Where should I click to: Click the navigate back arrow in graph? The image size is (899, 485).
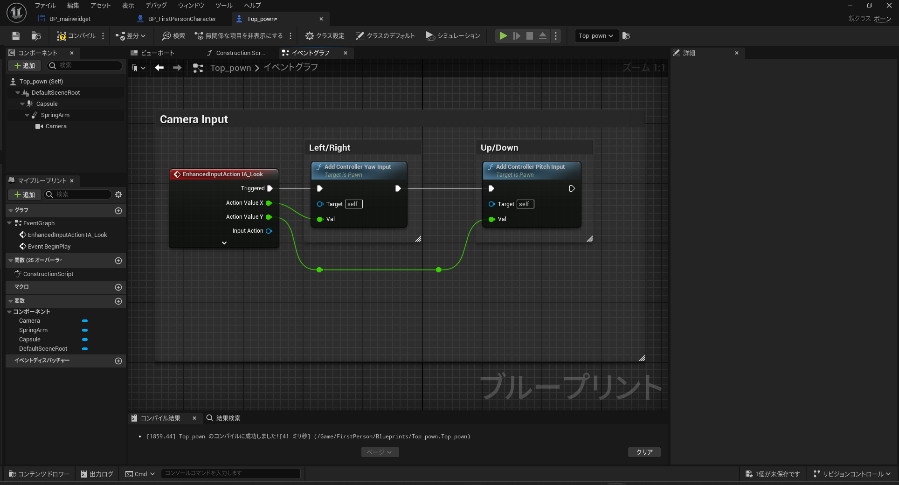(159, 68)
